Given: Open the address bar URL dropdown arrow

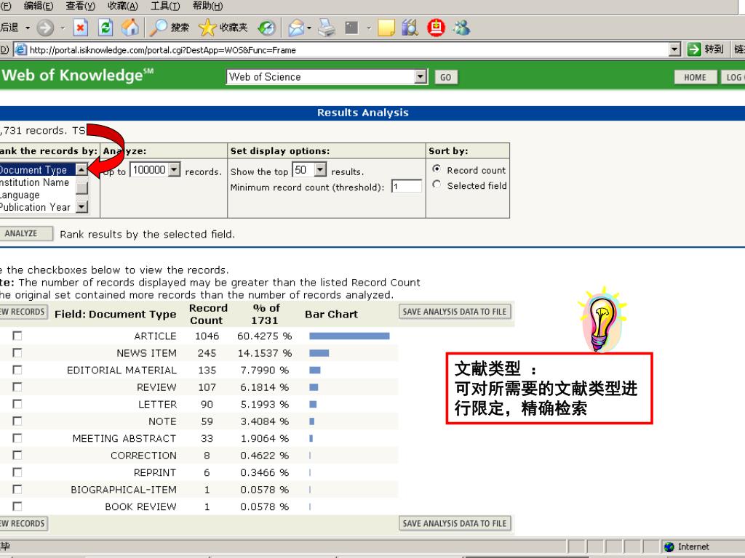Looking at the screenshot, I should [x=674, y=49].
